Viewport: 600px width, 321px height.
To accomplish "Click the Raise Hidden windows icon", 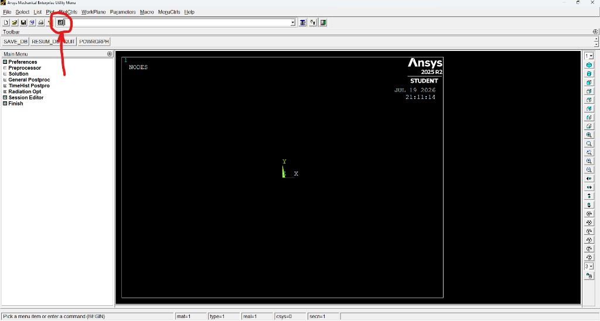I will pos(303,23).
